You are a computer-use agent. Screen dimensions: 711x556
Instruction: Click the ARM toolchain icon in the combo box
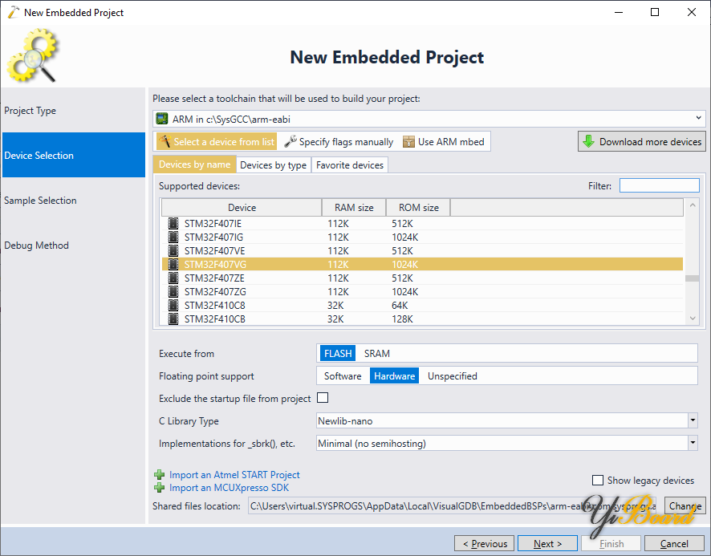(163, 119)
